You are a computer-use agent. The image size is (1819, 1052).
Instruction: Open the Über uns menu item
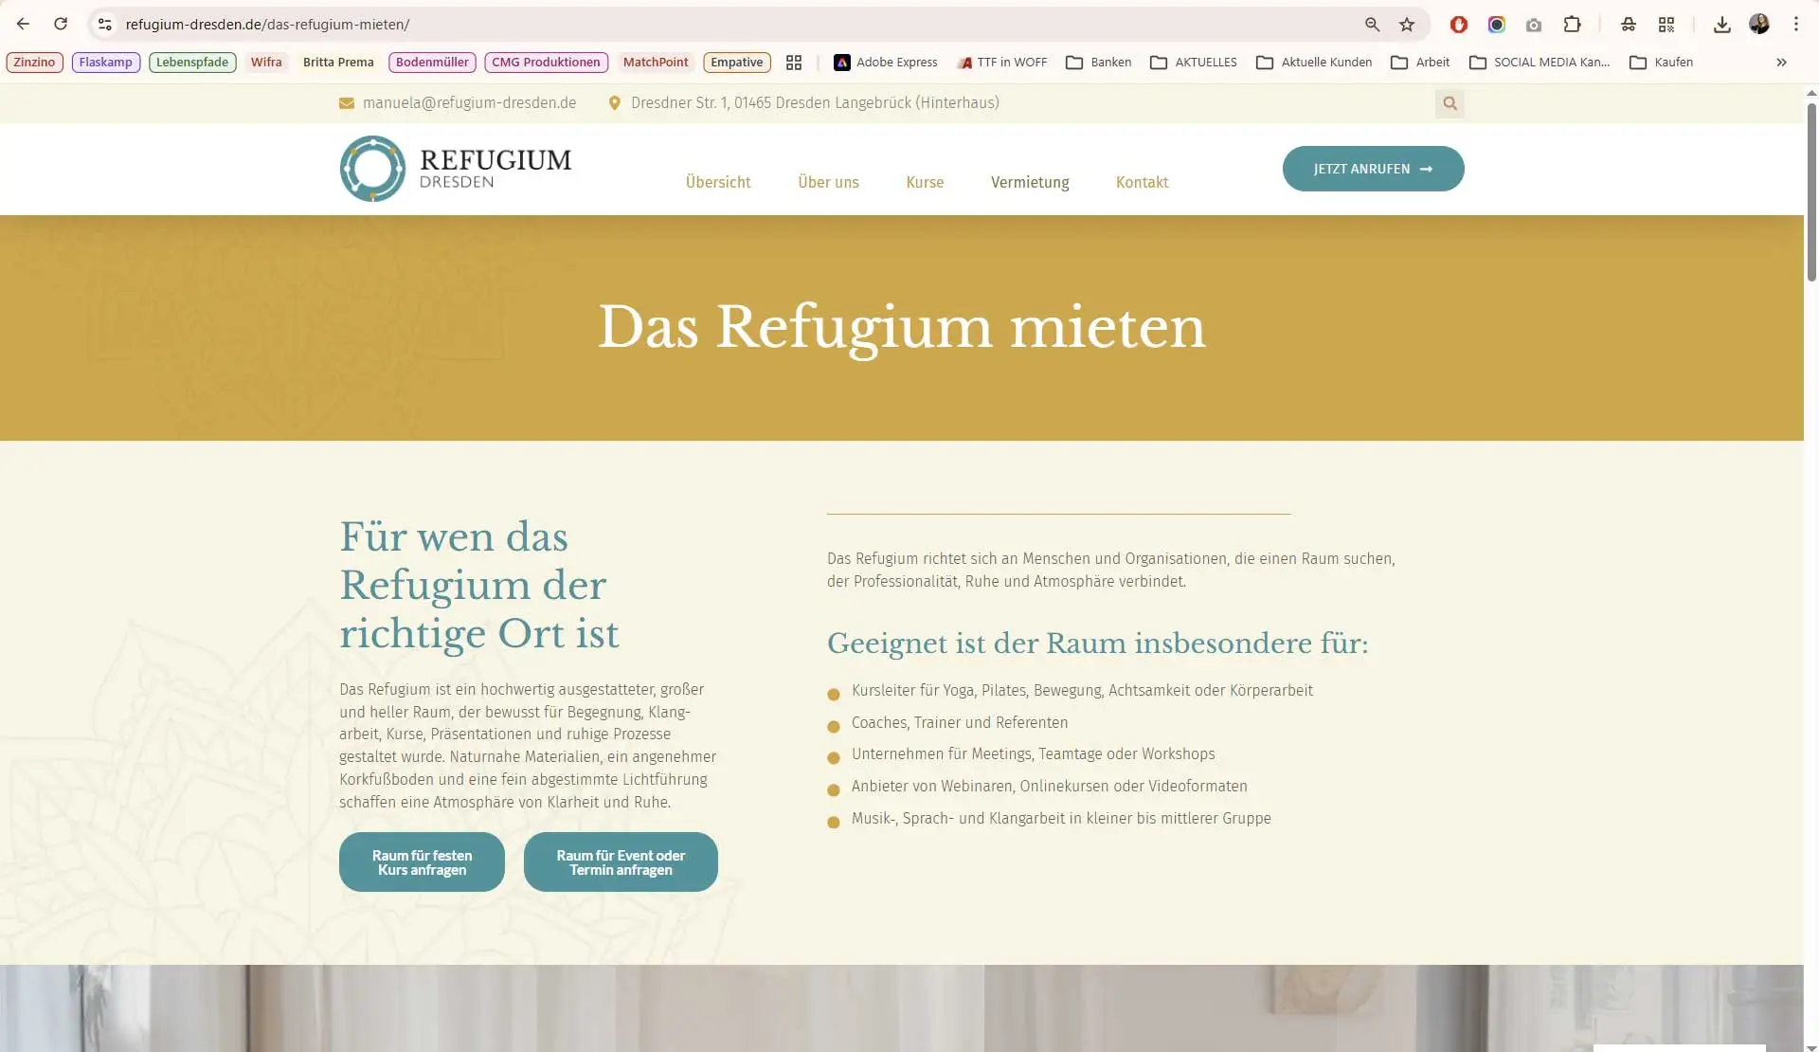pos(828,182)
